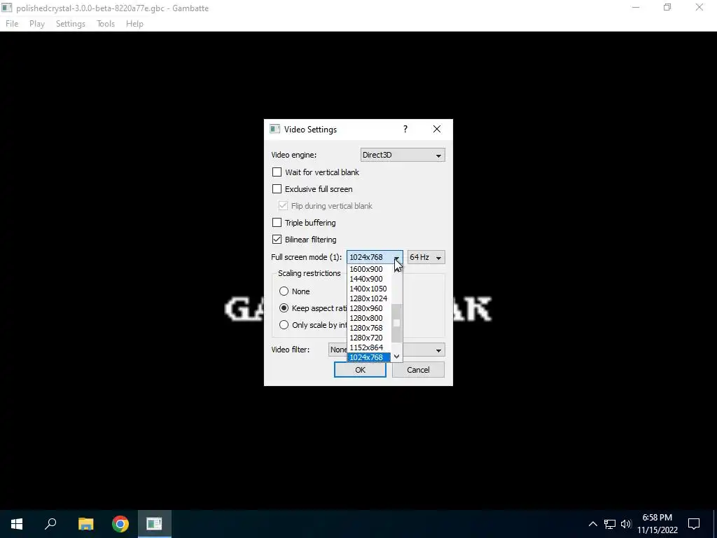Open the Play menu

[37, 24]
